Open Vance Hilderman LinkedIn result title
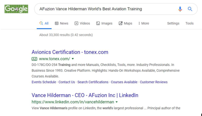 85,95
